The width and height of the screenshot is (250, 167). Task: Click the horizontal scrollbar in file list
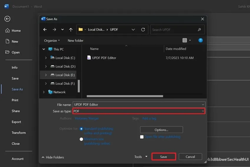point(125,96)
